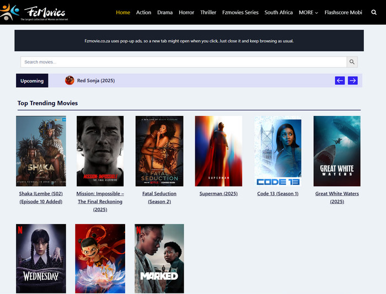The image size is (386, 294).
Task: Show next upcoming movie with right arrow
Action: (353, 81)
